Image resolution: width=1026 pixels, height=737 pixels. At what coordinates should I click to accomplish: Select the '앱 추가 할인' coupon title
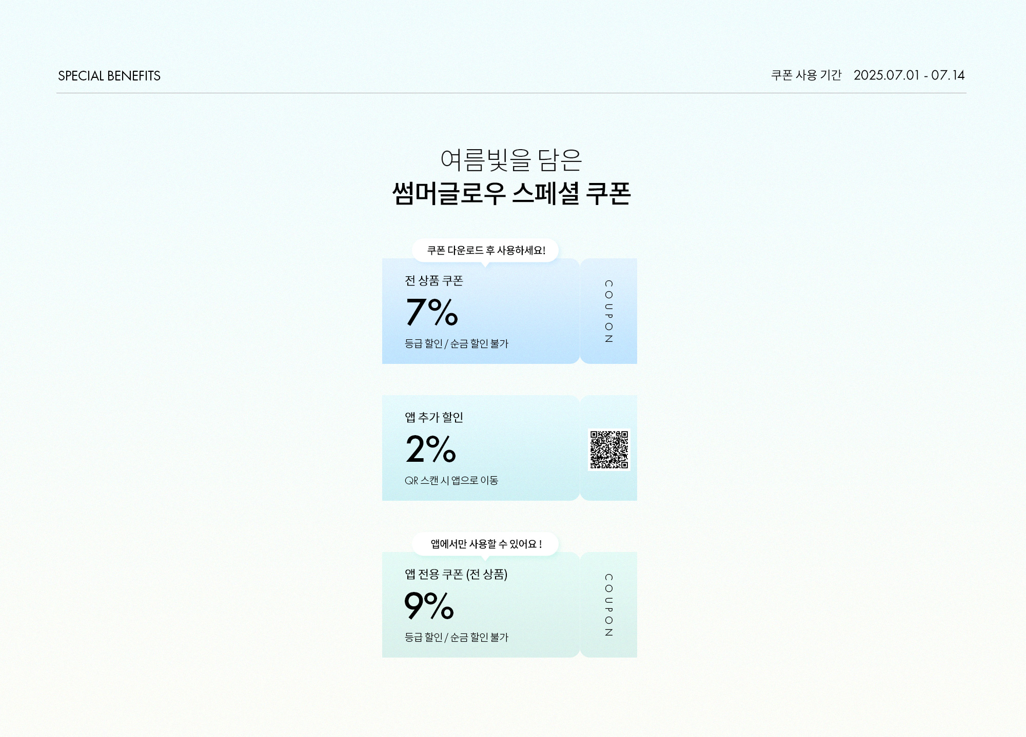(434, 417)
